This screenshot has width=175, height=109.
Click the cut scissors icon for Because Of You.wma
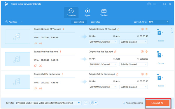tap(41, 43)
